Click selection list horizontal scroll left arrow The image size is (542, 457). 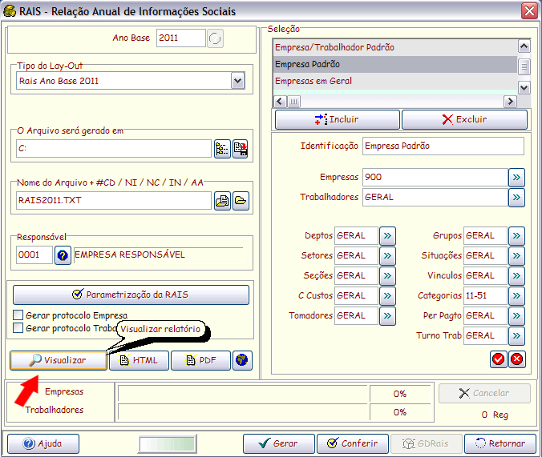pyautogui.click(x=280, y=102)
